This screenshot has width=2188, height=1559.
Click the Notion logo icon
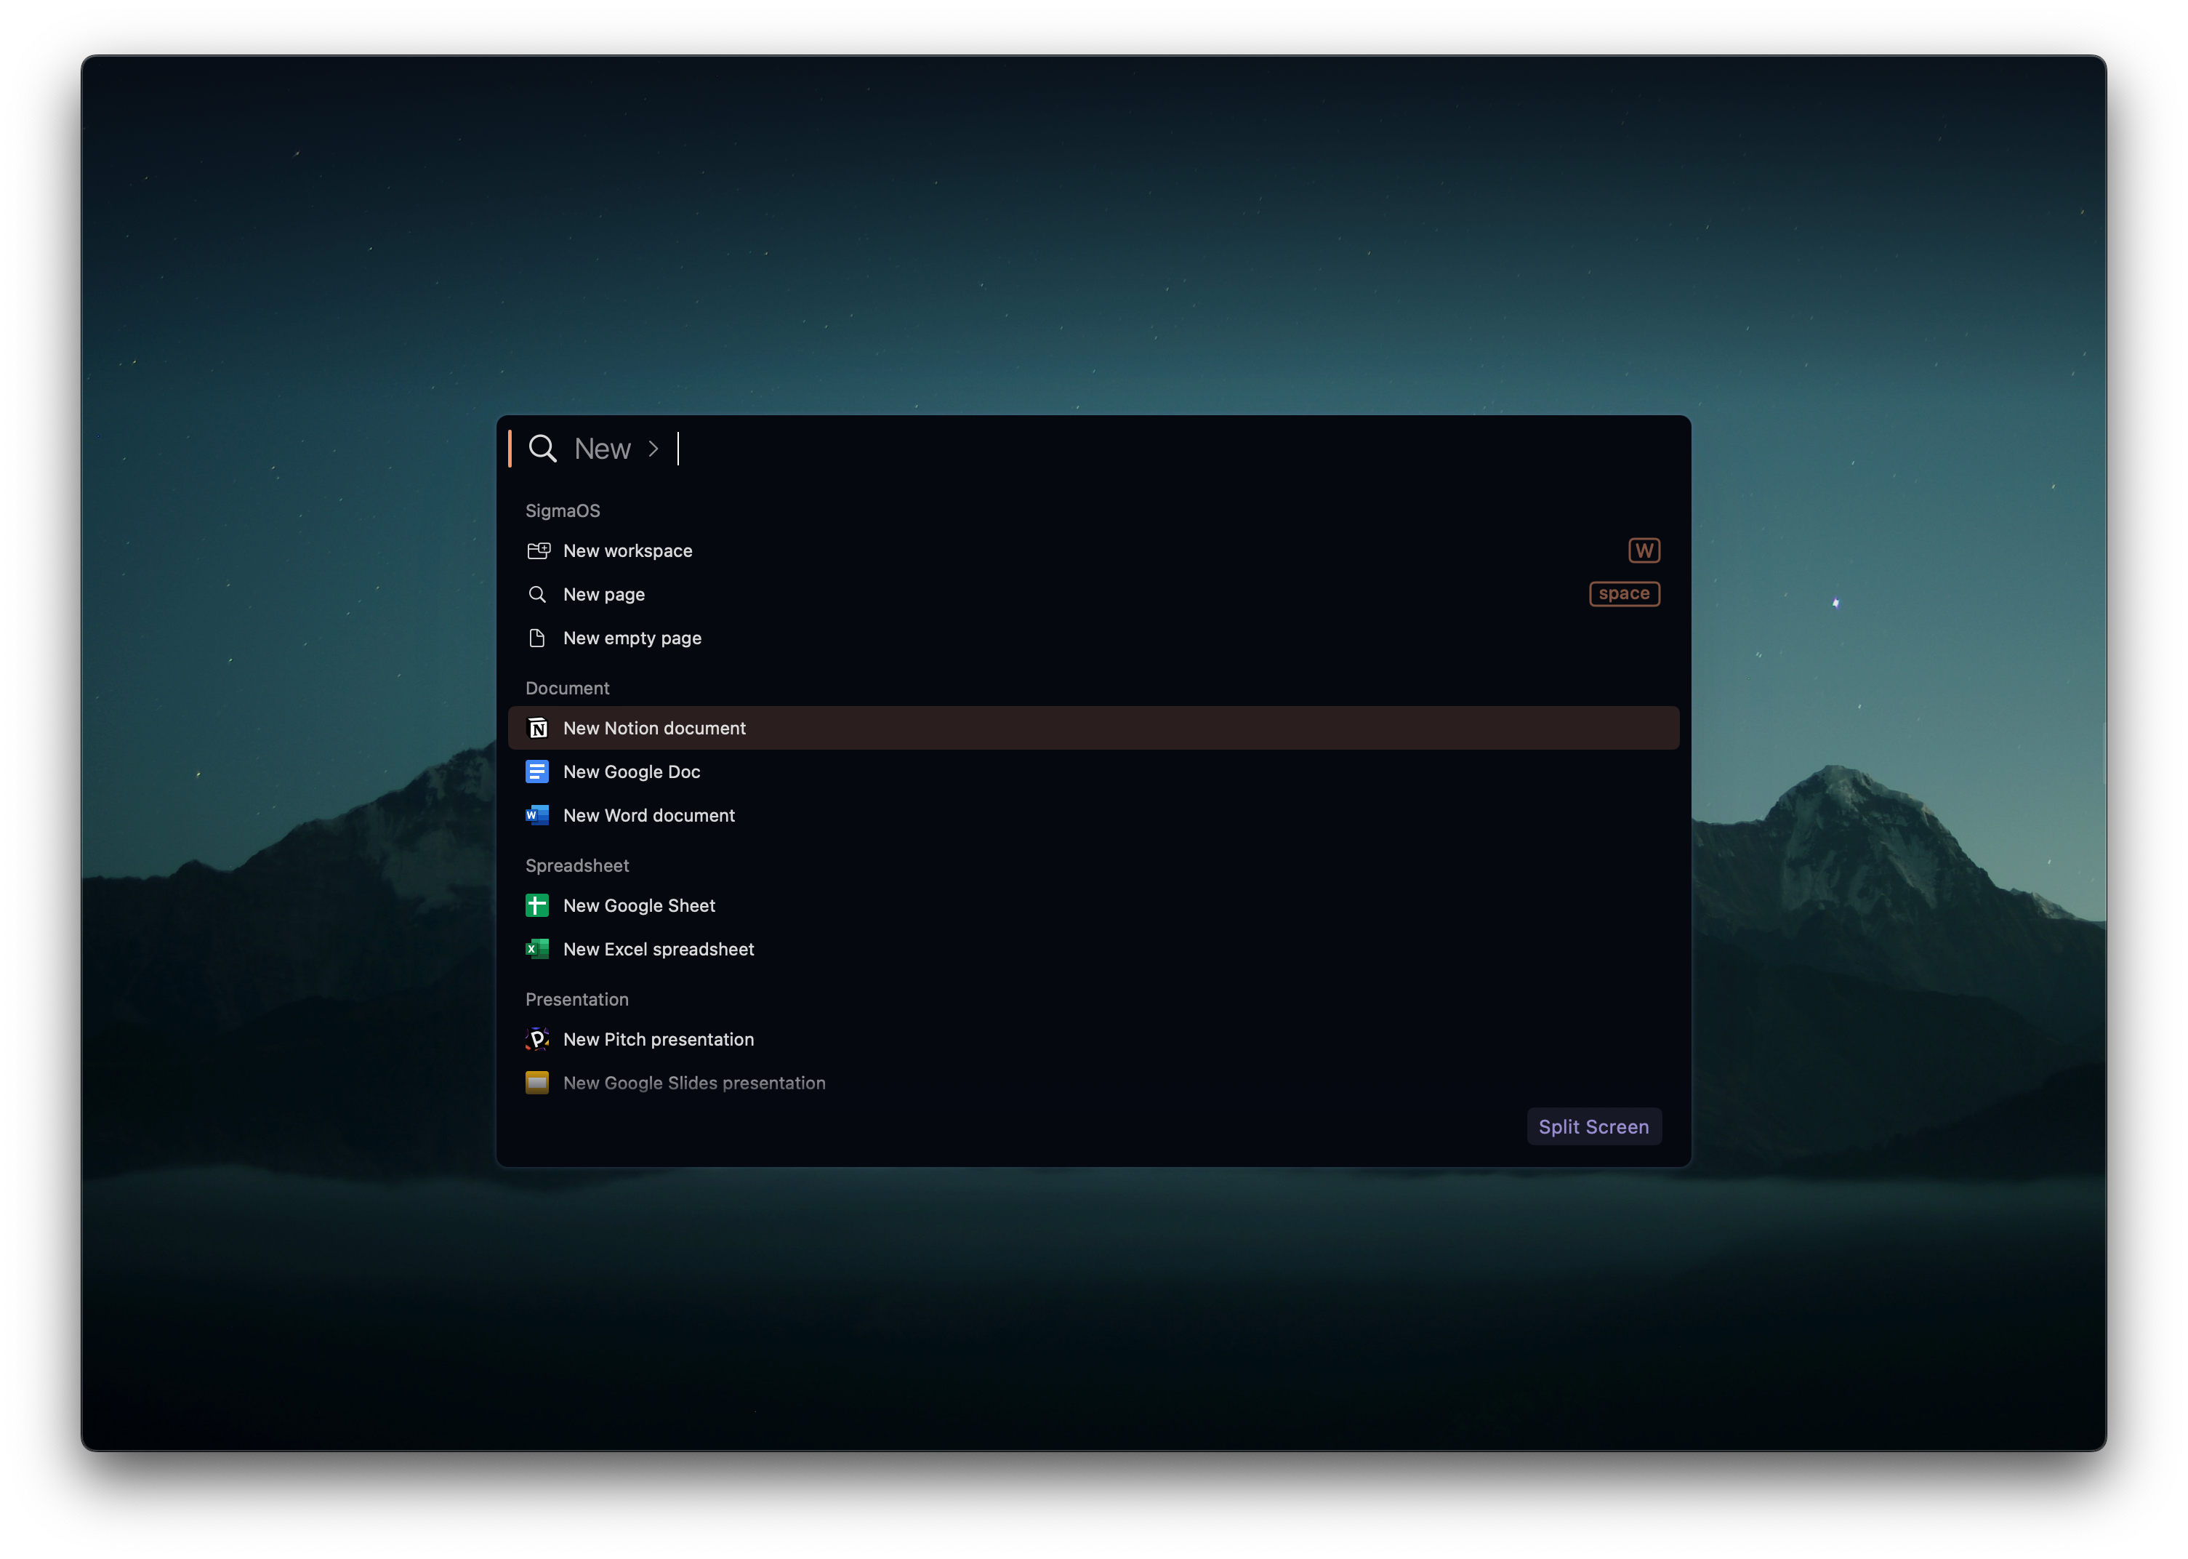point(537,729)
